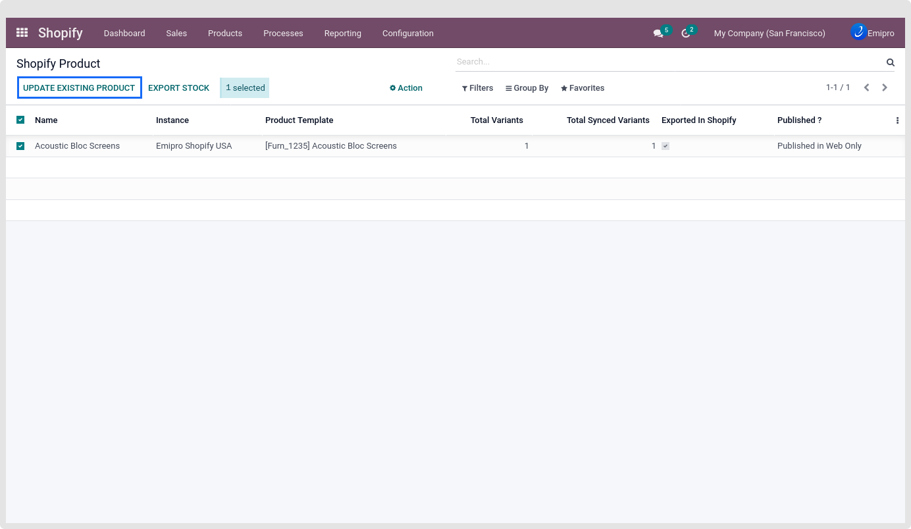Sort by Total Synced Variants header
Screen dimensions: 911x529
[608, 120]
